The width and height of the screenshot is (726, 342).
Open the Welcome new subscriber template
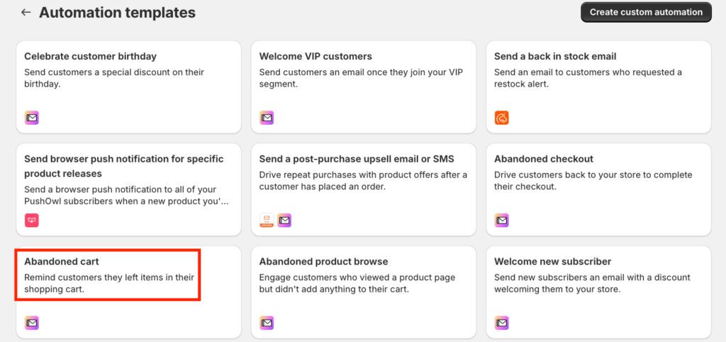pyautogui.click(x=552, y=262)
